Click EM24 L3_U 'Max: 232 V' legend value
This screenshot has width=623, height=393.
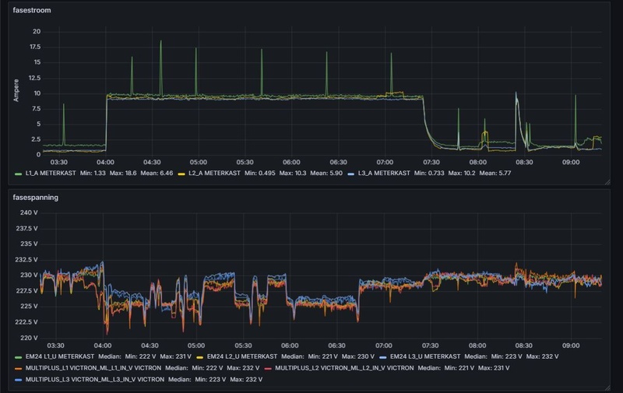pos(542,356)
